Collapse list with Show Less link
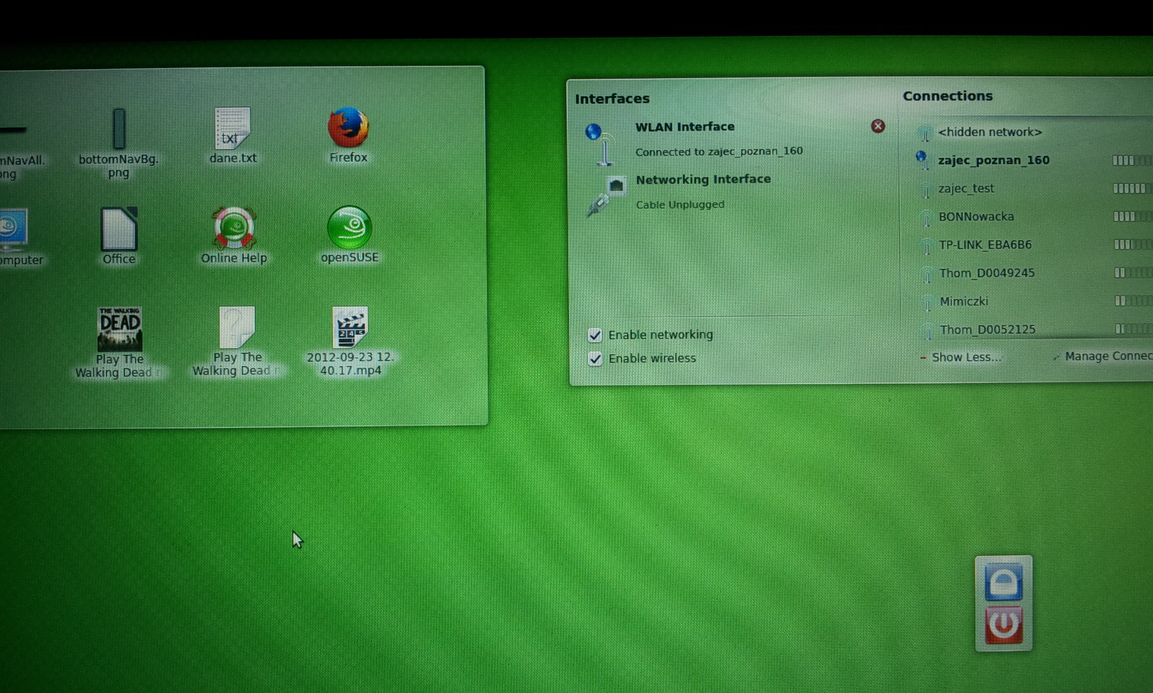This screenshot has width=1153, height=693. point(966,357)
